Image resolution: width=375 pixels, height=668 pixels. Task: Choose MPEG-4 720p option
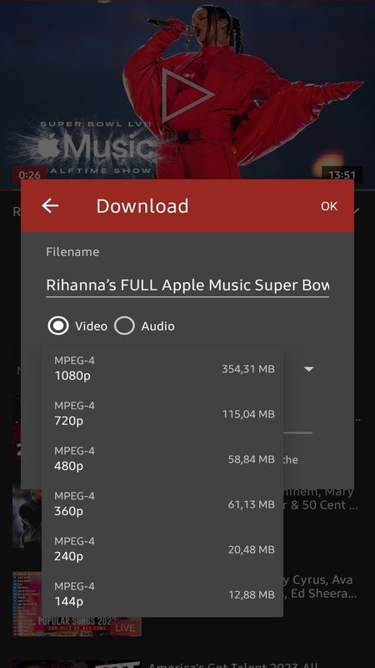(162, 413)
